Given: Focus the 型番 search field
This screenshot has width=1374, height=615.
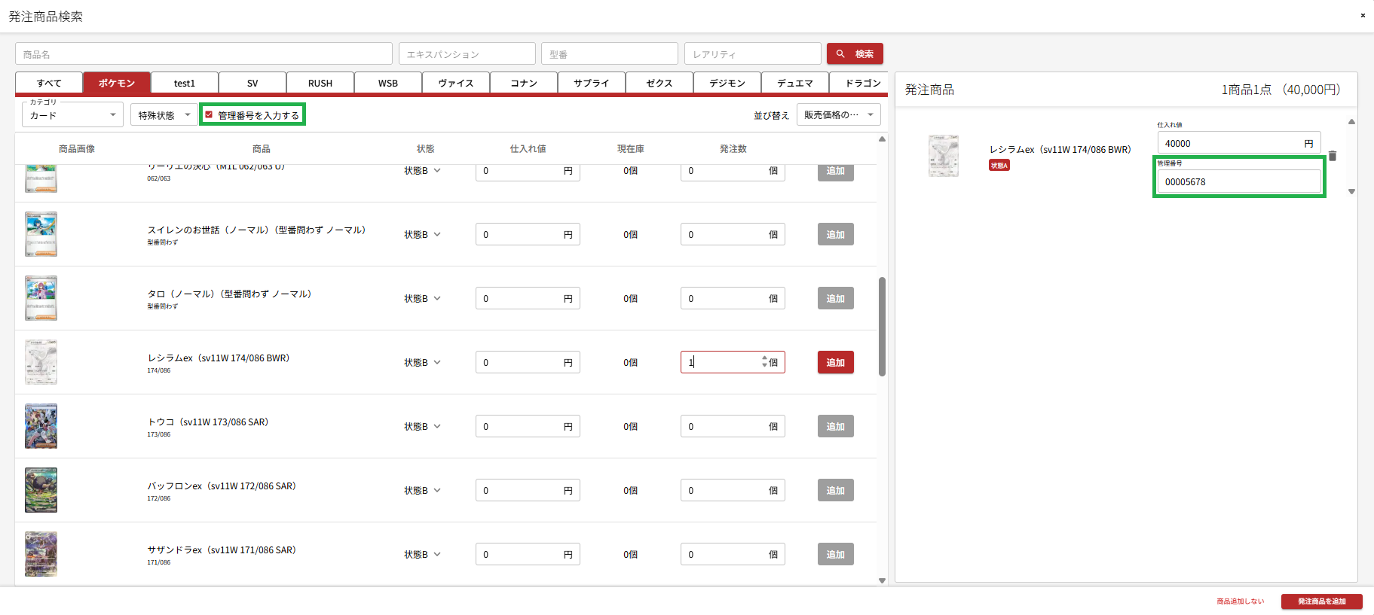Looking at the screenshot, I should 610,54.
